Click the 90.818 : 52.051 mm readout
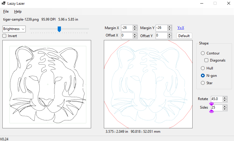Image resolution: width=234 pixels, height=141 pixels. pos(146,132)
